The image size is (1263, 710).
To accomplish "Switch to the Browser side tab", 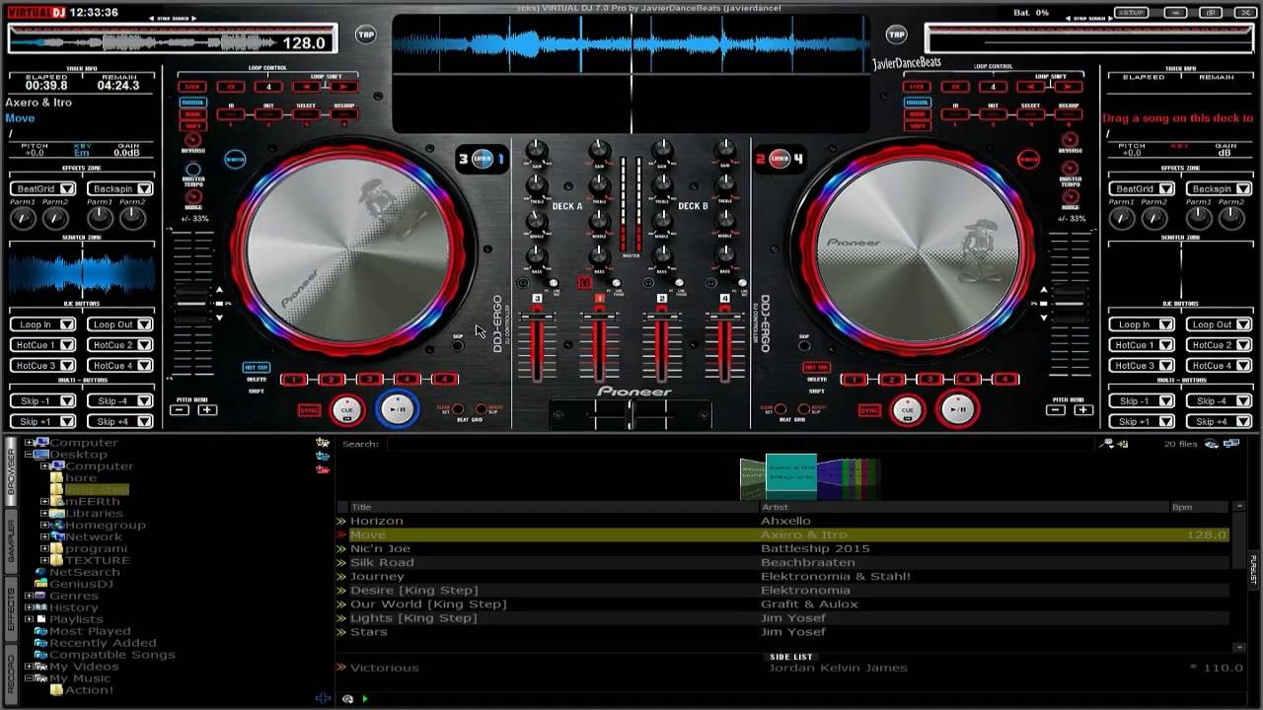I will pyautogui.click(x=11, y=472).
